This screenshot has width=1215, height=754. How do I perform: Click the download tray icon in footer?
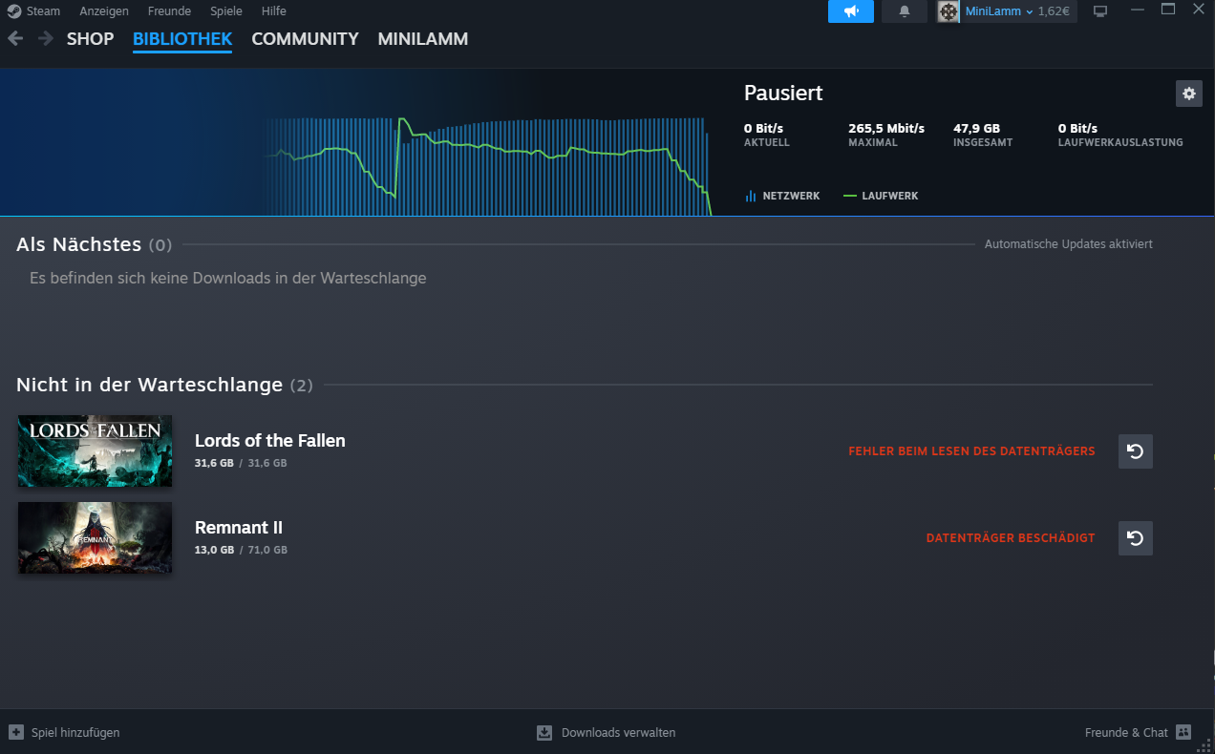pos(544,733)
